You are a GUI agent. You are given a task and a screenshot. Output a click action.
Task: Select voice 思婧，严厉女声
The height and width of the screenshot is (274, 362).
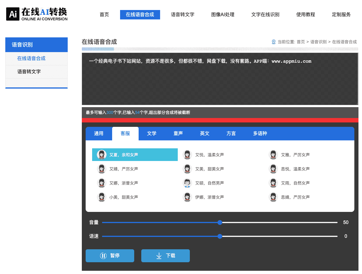coord(306,197)
